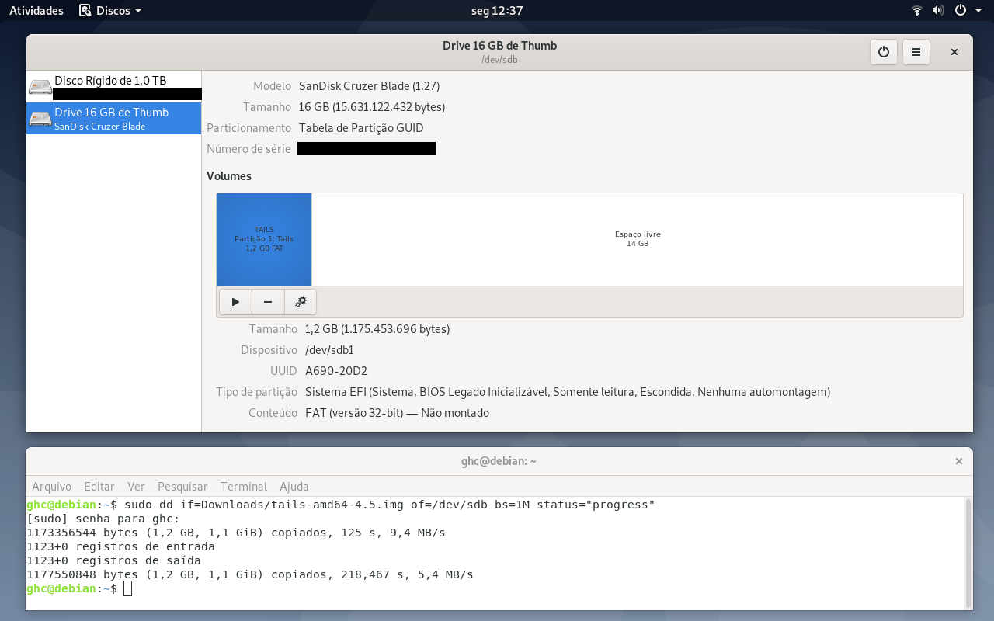Click the terminal line with 218,467 s

click(250, 574)
